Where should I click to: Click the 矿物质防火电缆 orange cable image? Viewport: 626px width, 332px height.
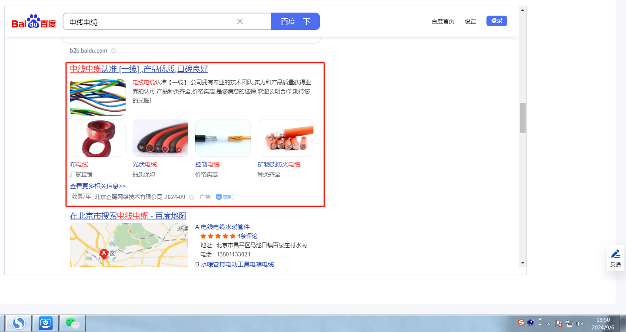coord(286,138)
